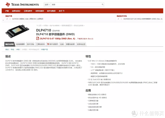
Task: Click the 智能全高清 (HD) 投影仪 application item
Action: [x=97, y=94]
